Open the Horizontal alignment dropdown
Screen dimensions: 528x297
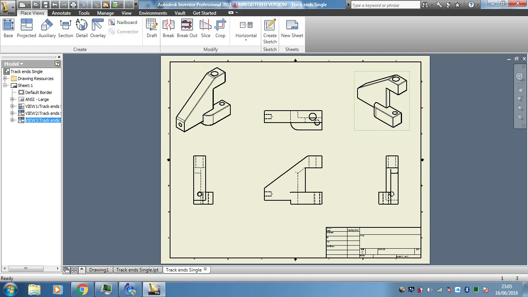[246, 30]
